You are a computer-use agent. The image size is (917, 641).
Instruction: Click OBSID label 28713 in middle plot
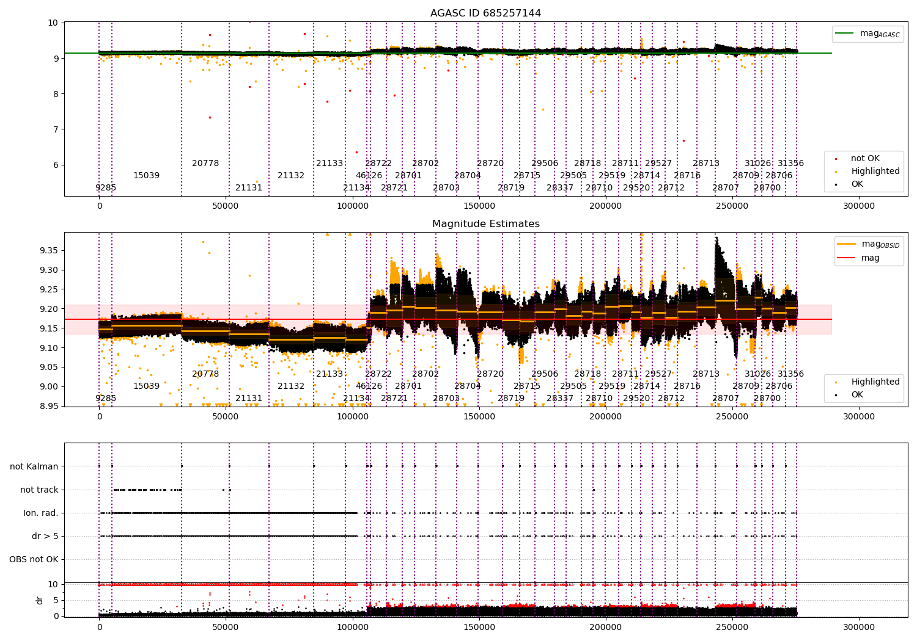(x=706, y=374)
